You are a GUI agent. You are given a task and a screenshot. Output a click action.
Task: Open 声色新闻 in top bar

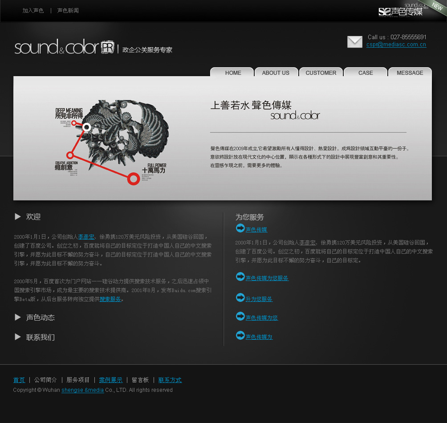click(68, 11)
